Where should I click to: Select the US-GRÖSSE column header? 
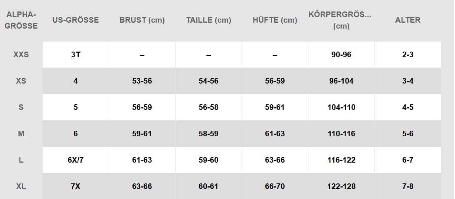[x=76, y=20]
